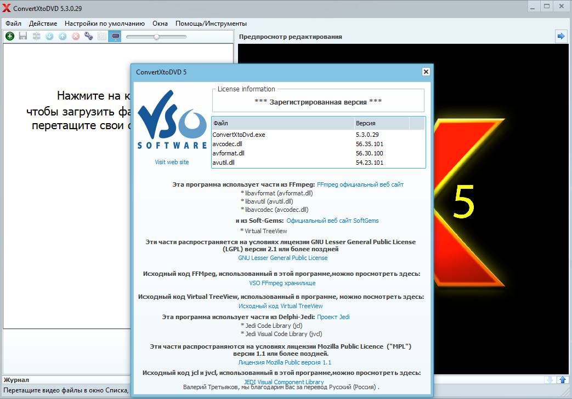Viewport: 572px width, 399px height.
Task: Click version value 56.35.101
Action: [370, 144]
